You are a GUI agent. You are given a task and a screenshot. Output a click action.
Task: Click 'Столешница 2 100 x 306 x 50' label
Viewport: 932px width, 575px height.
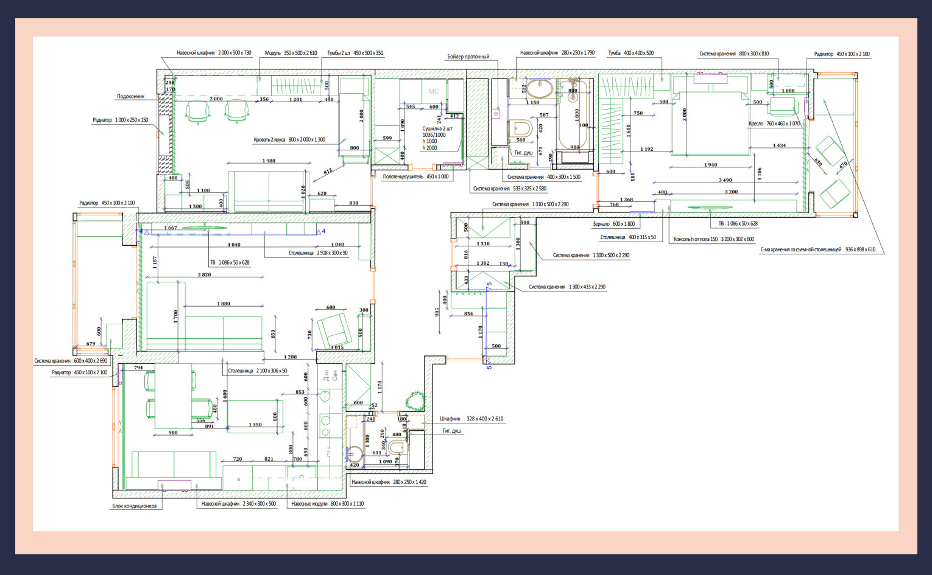(x=258, y=371)
